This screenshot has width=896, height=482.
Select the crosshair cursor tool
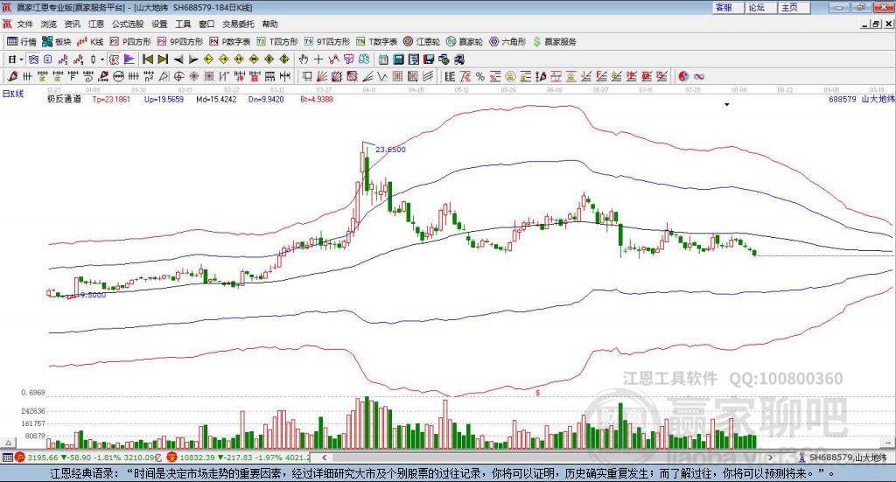[x=318, y=59]
